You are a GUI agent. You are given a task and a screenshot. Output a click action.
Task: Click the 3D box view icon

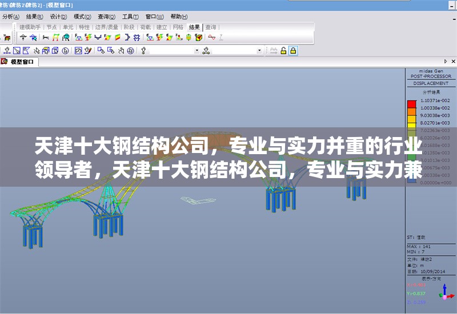coord(55,50)
